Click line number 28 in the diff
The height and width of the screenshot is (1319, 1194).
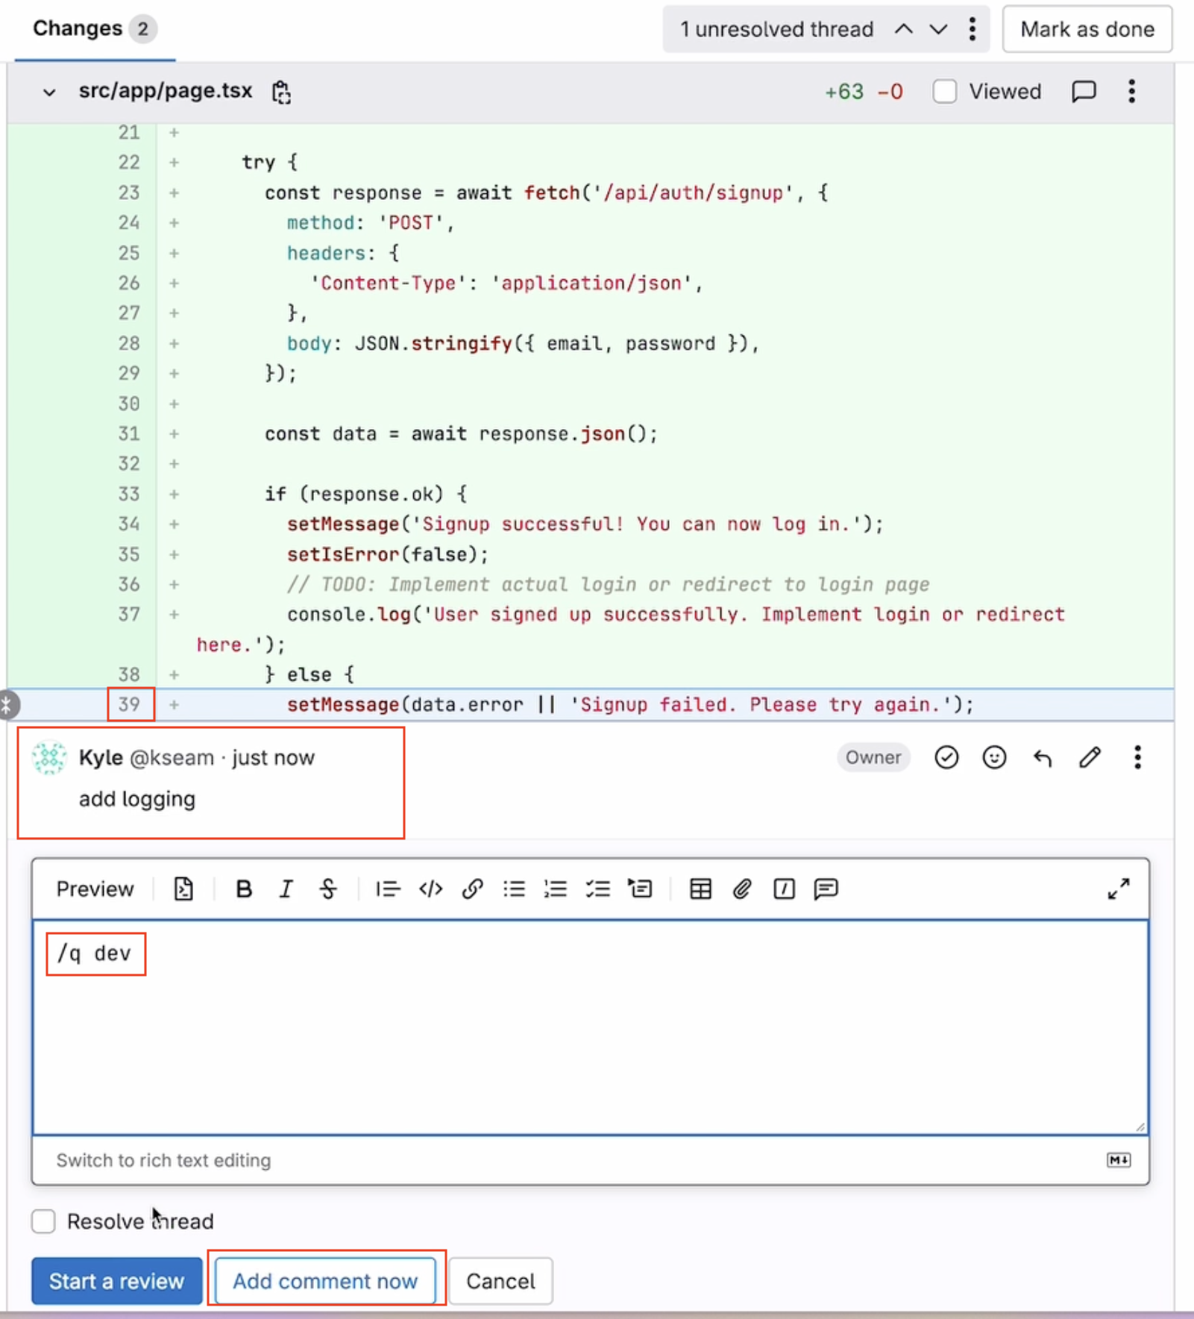(129, 343)
